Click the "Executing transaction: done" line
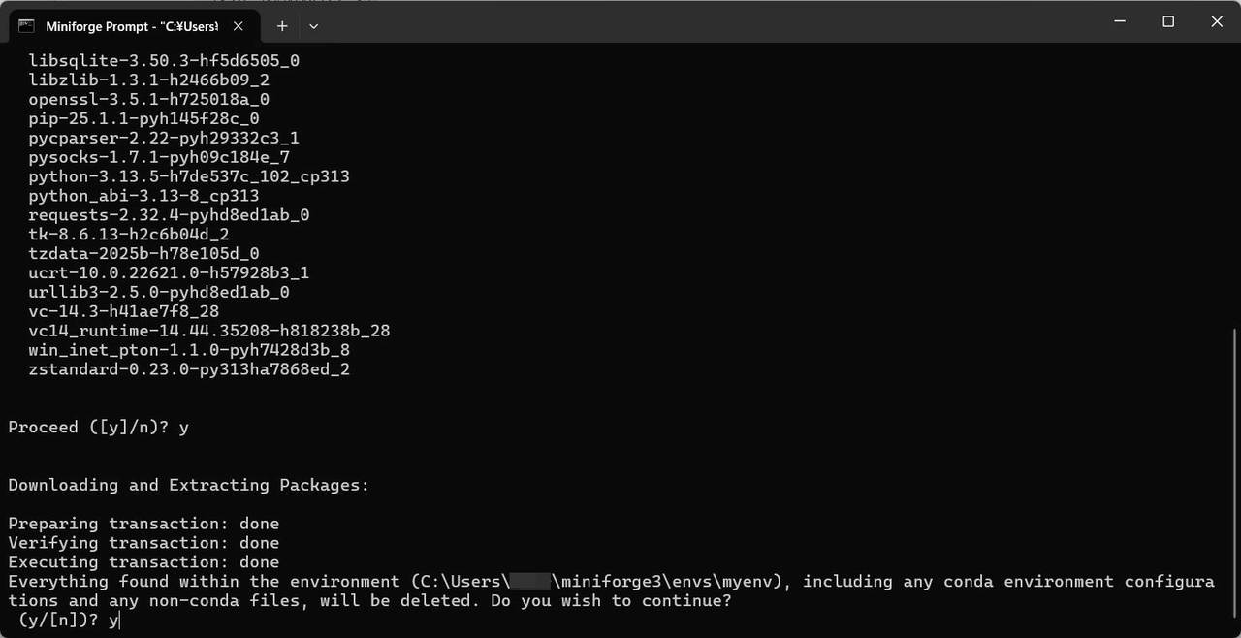Image resolution: width=1241 pixels, height=638 pixels. pos(143,562)
